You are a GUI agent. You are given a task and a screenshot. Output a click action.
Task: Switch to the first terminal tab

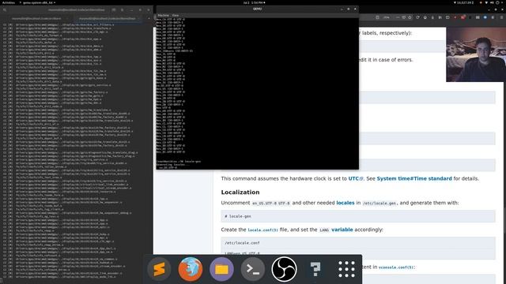(x=36, y=18)
